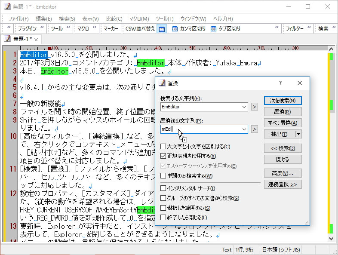Click line number 10 in the margin
Image resolution: width=338 pixels, height=255 pixels.
tap(13, 136)
